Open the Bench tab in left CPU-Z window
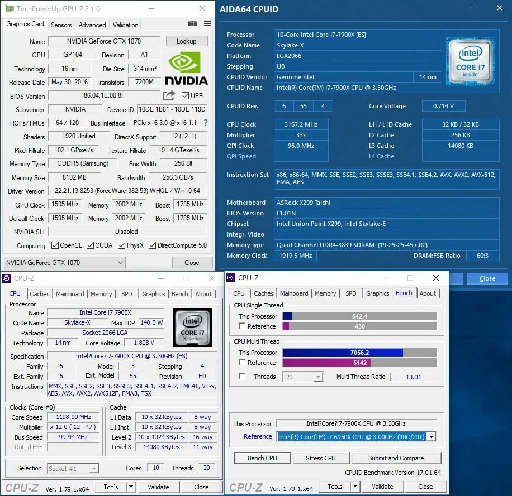512x496 pixels. 179,294
